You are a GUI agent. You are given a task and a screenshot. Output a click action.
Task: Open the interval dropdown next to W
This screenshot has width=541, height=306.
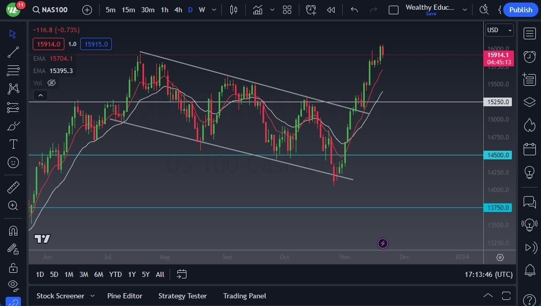213,10
